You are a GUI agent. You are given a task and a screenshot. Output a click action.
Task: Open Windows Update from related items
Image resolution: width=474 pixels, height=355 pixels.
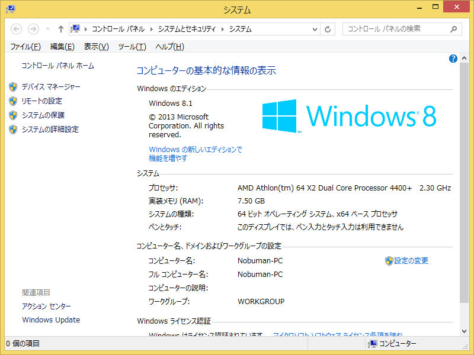pyautogui.click(x=51, y=320)
